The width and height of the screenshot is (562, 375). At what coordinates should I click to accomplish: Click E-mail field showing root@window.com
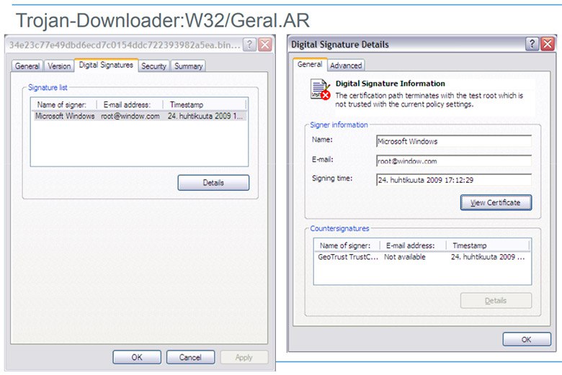(454, 161)
